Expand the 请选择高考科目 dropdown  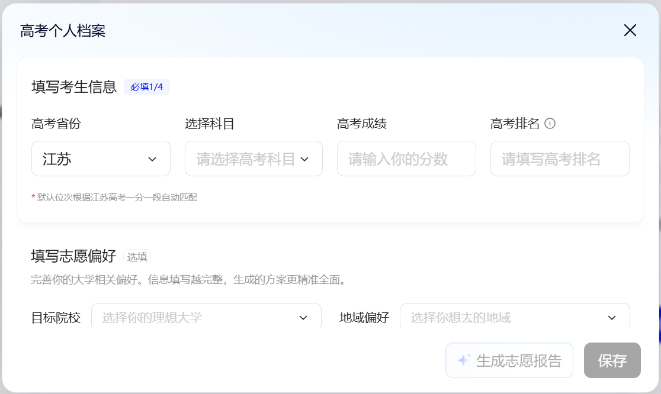[254, 159]
